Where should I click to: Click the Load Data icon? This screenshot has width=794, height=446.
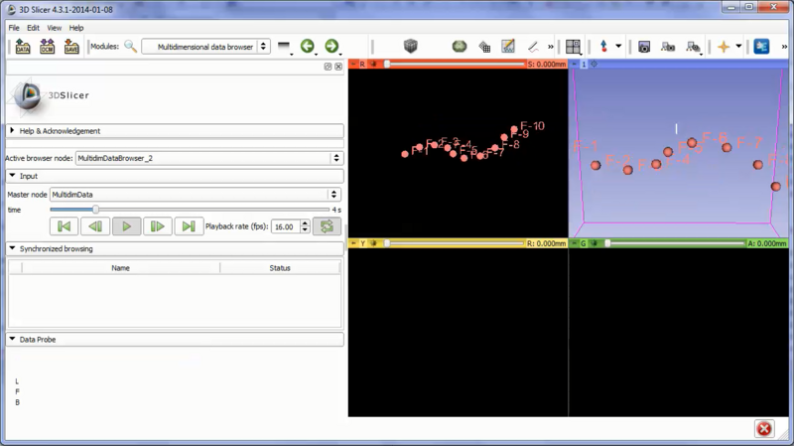pyautogui.click(x=23, y=46)
